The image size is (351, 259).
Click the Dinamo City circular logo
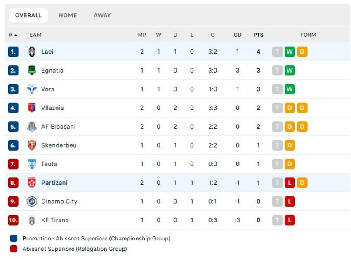point(32,201)
